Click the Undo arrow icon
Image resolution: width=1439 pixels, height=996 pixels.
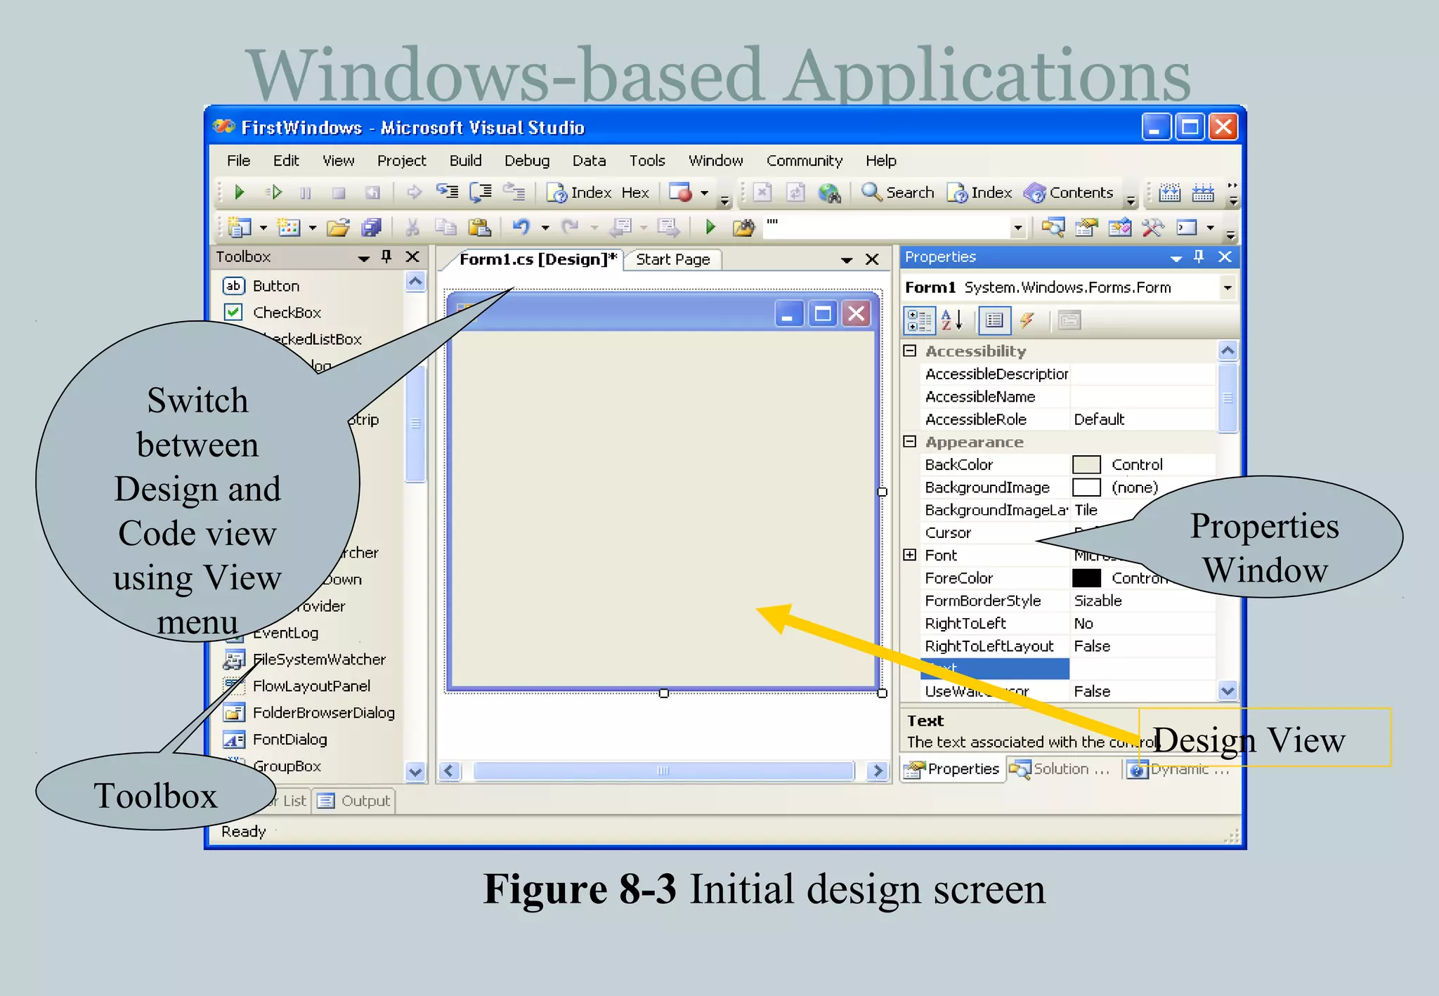pyautogui.click(x=521, y=227)
